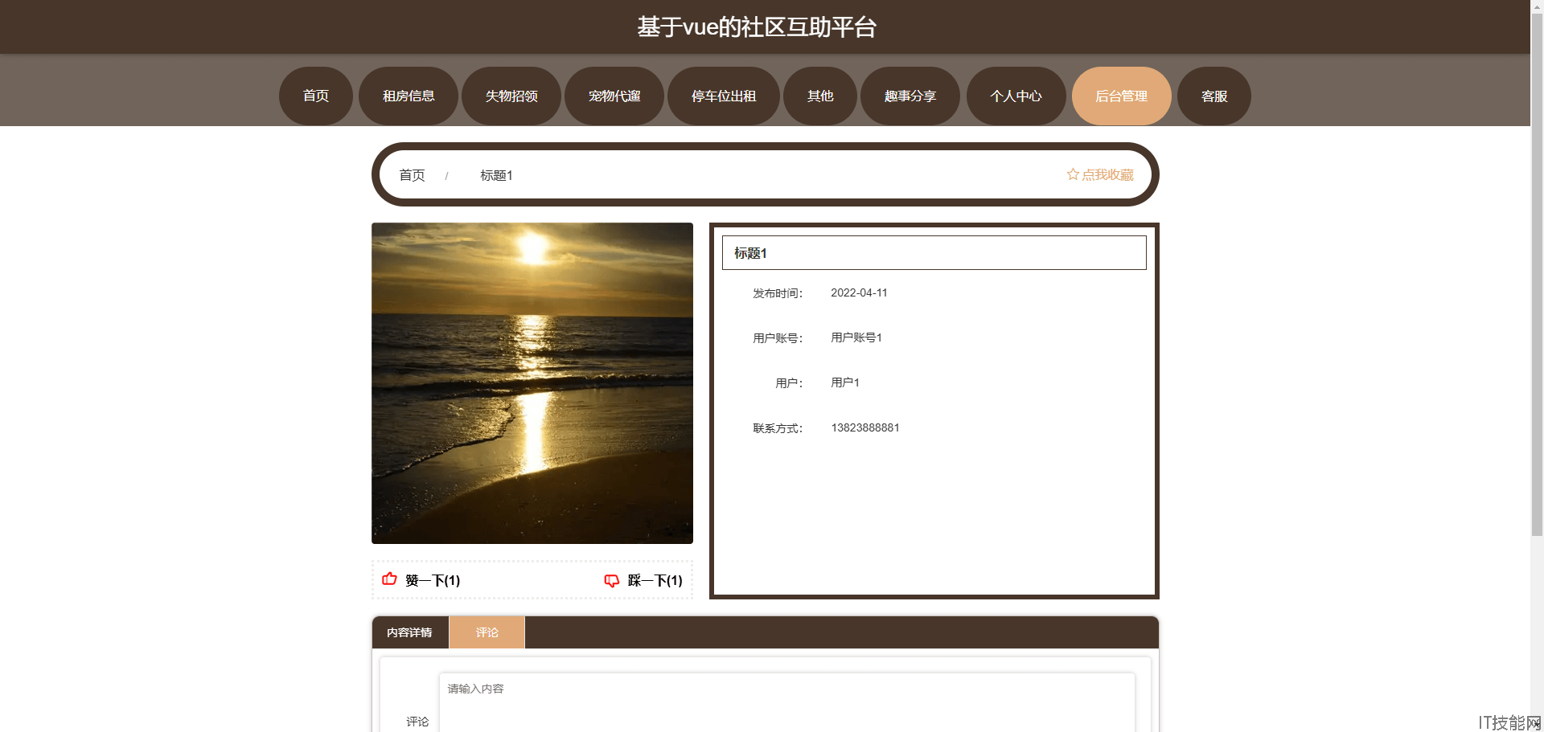
Task: Click the 标题1 title box
Action: tap(934, 252)
